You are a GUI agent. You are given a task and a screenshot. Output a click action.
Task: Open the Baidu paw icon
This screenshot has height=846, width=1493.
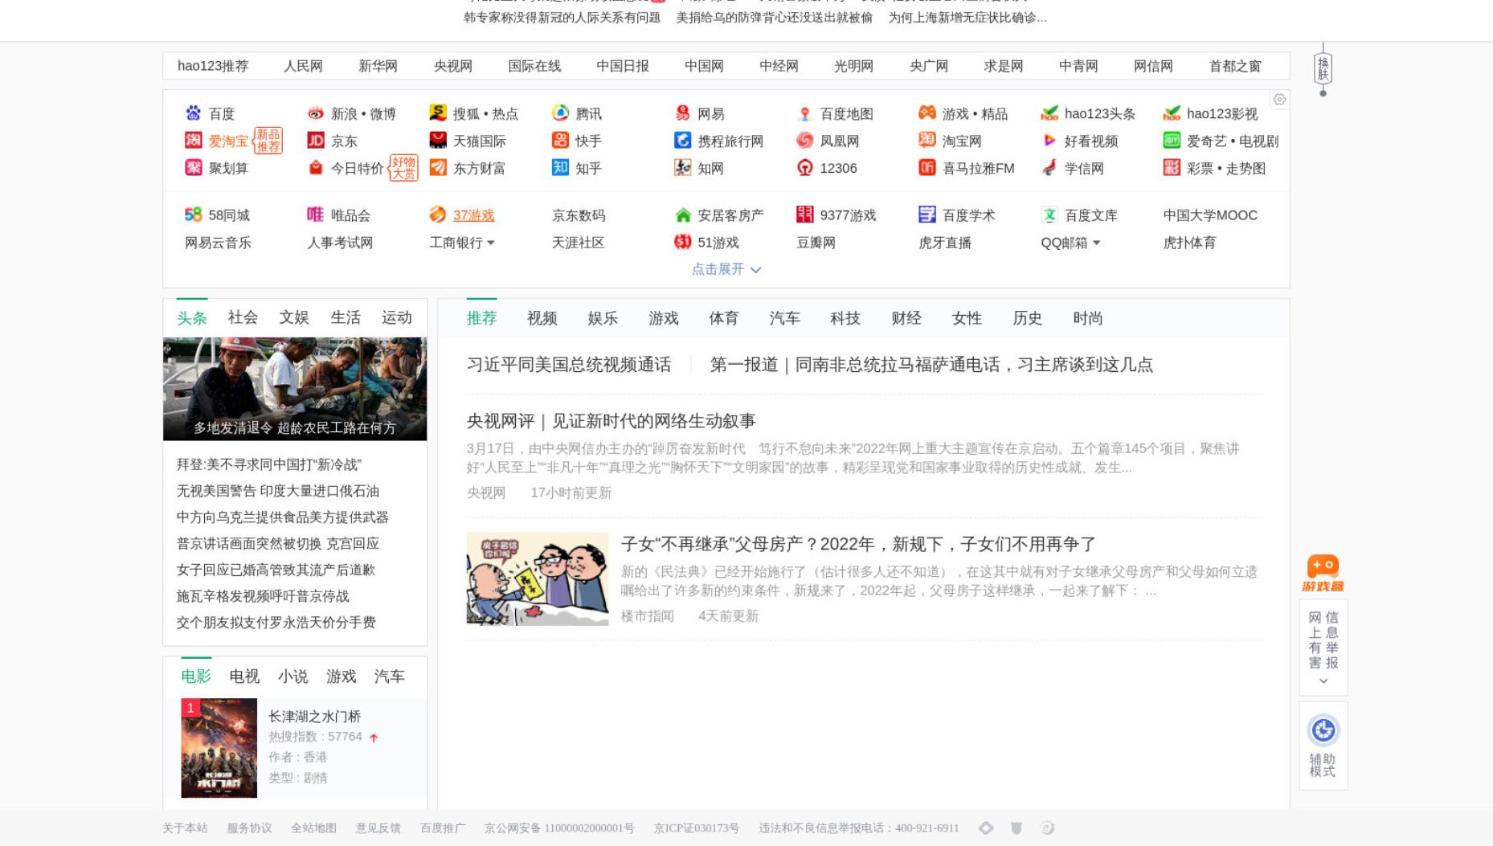[193, 113]
